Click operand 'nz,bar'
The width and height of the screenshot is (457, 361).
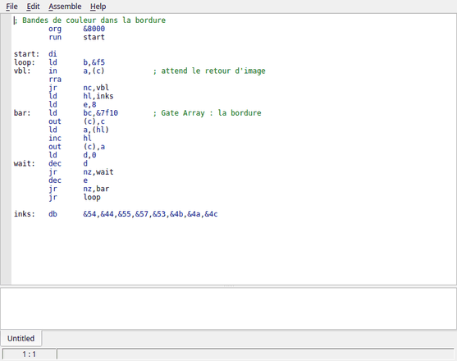pyautogui.click(x=96, y=189)
